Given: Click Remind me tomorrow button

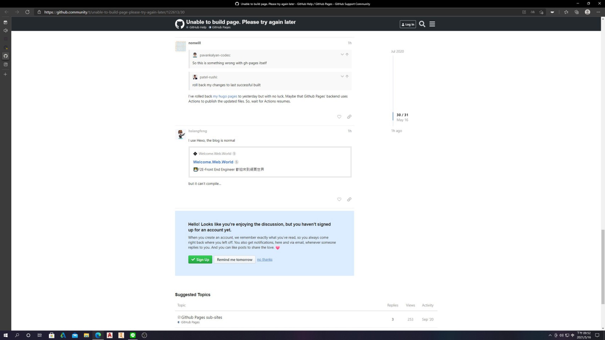Looking at the screenshot, I should pyautogui.click(x=234, y=260).
